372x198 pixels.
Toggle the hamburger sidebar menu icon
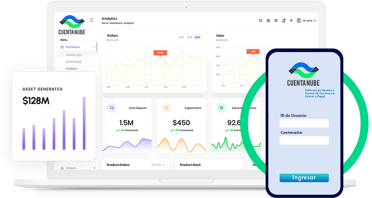(92, 20)
